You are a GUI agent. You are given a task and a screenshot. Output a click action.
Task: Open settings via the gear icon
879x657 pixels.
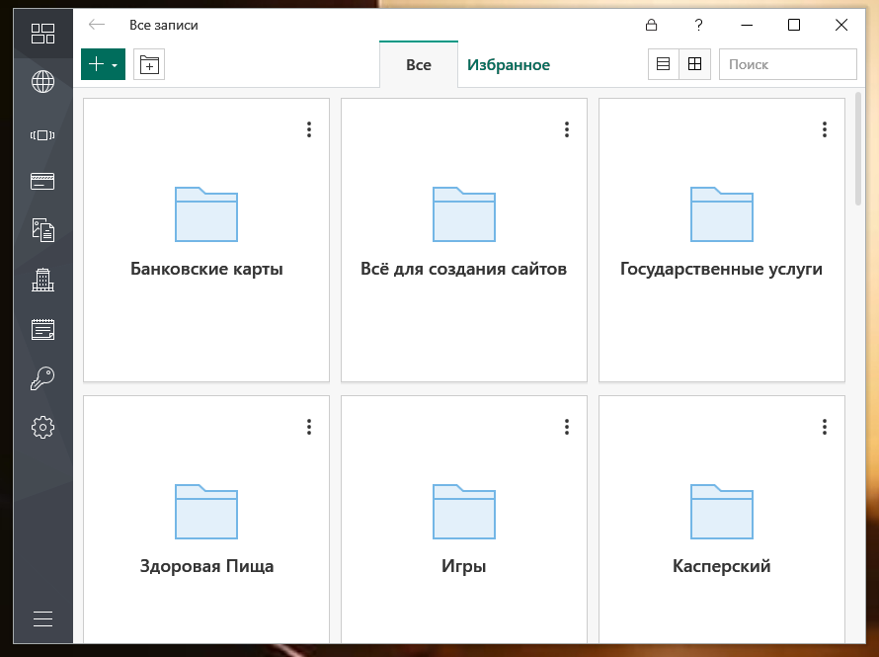[x=42, y=427]
